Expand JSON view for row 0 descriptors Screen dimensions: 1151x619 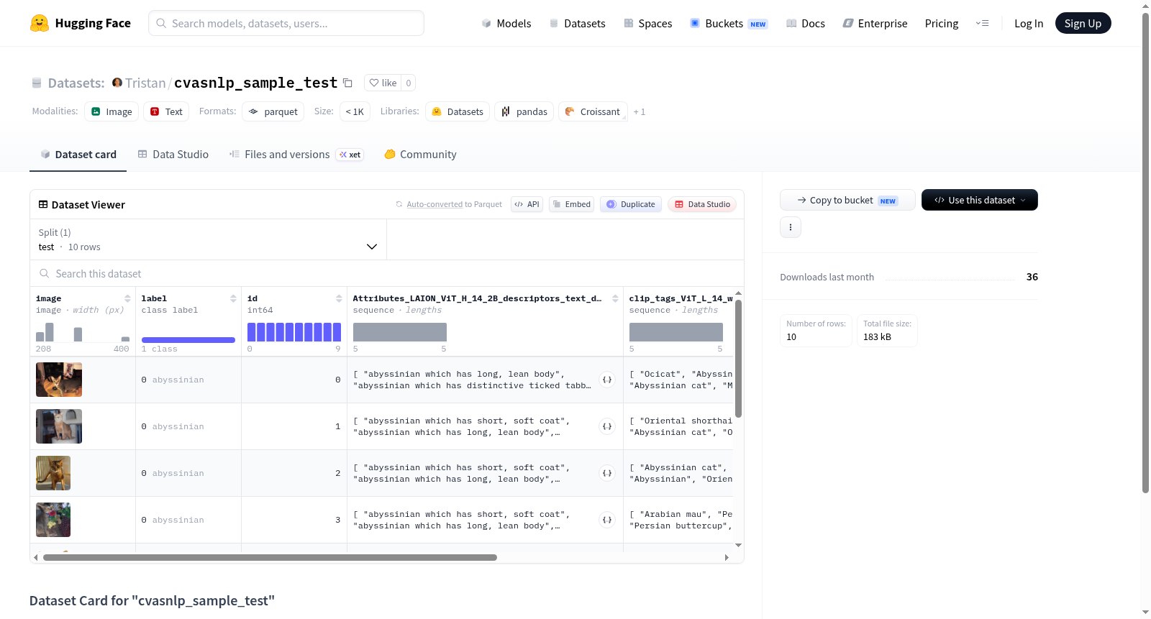pyautogui.click(x=607, y=380)
